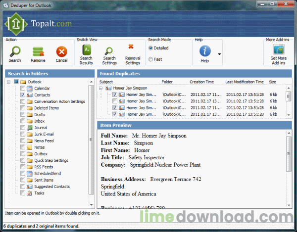Click the Remove duplicates icon
The image size is (297, 232).
[38, 52]
